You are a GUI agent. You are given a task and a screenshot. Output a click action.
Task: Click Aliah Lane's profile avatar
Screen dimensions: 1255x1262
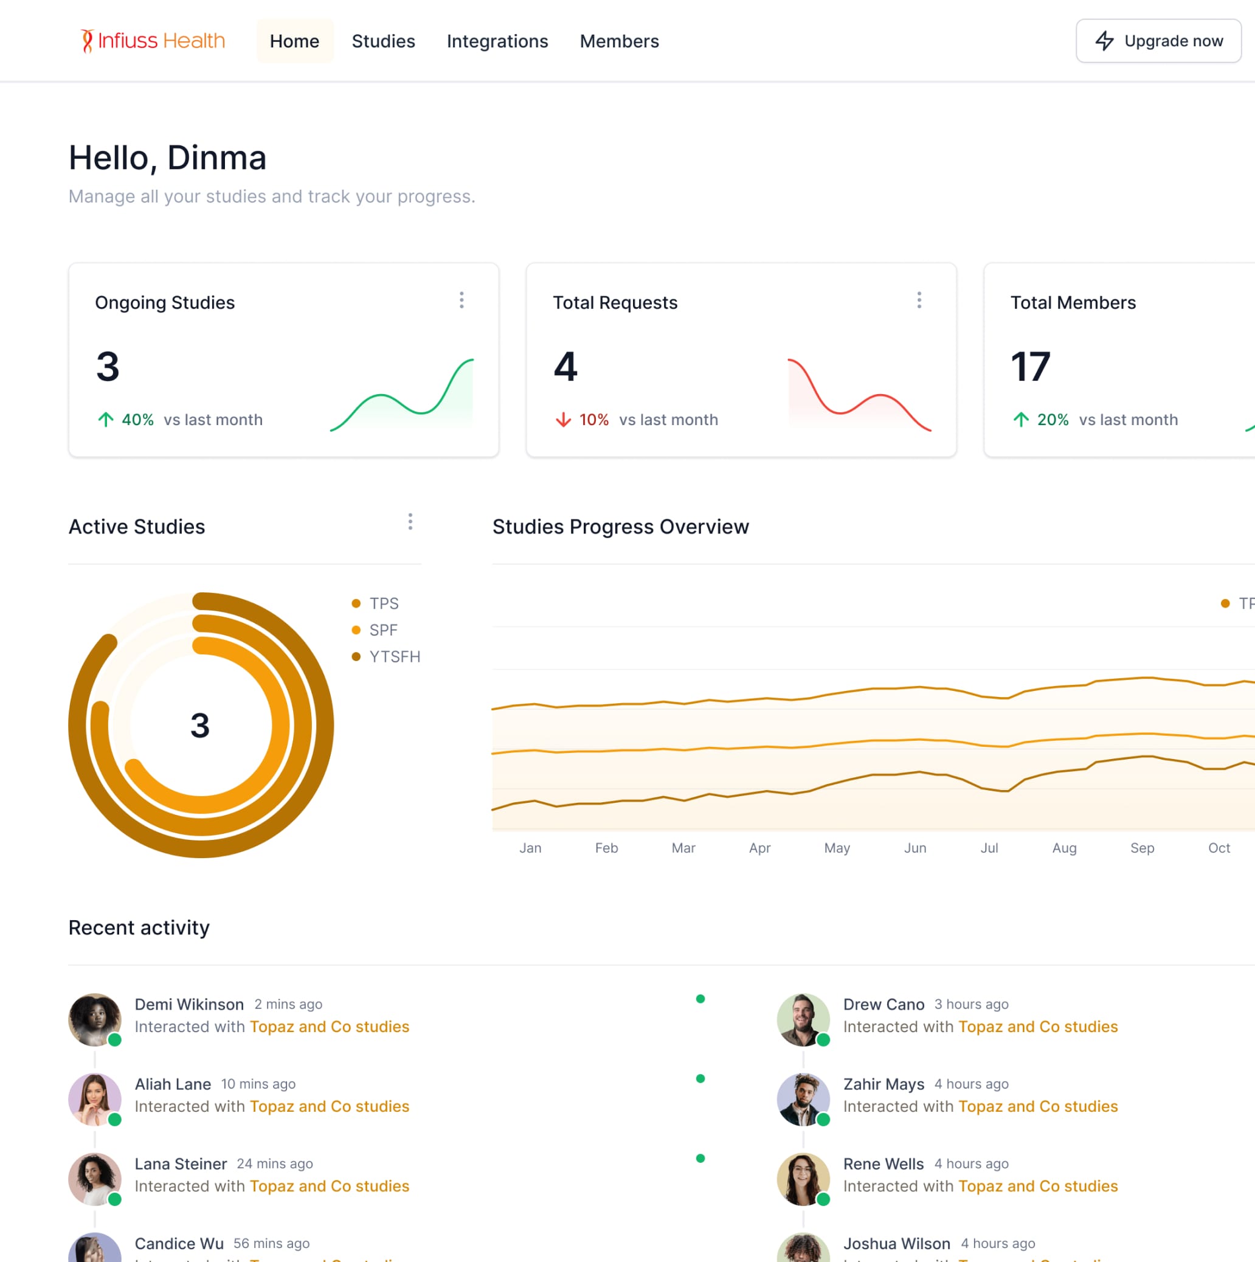point(95,1098)
